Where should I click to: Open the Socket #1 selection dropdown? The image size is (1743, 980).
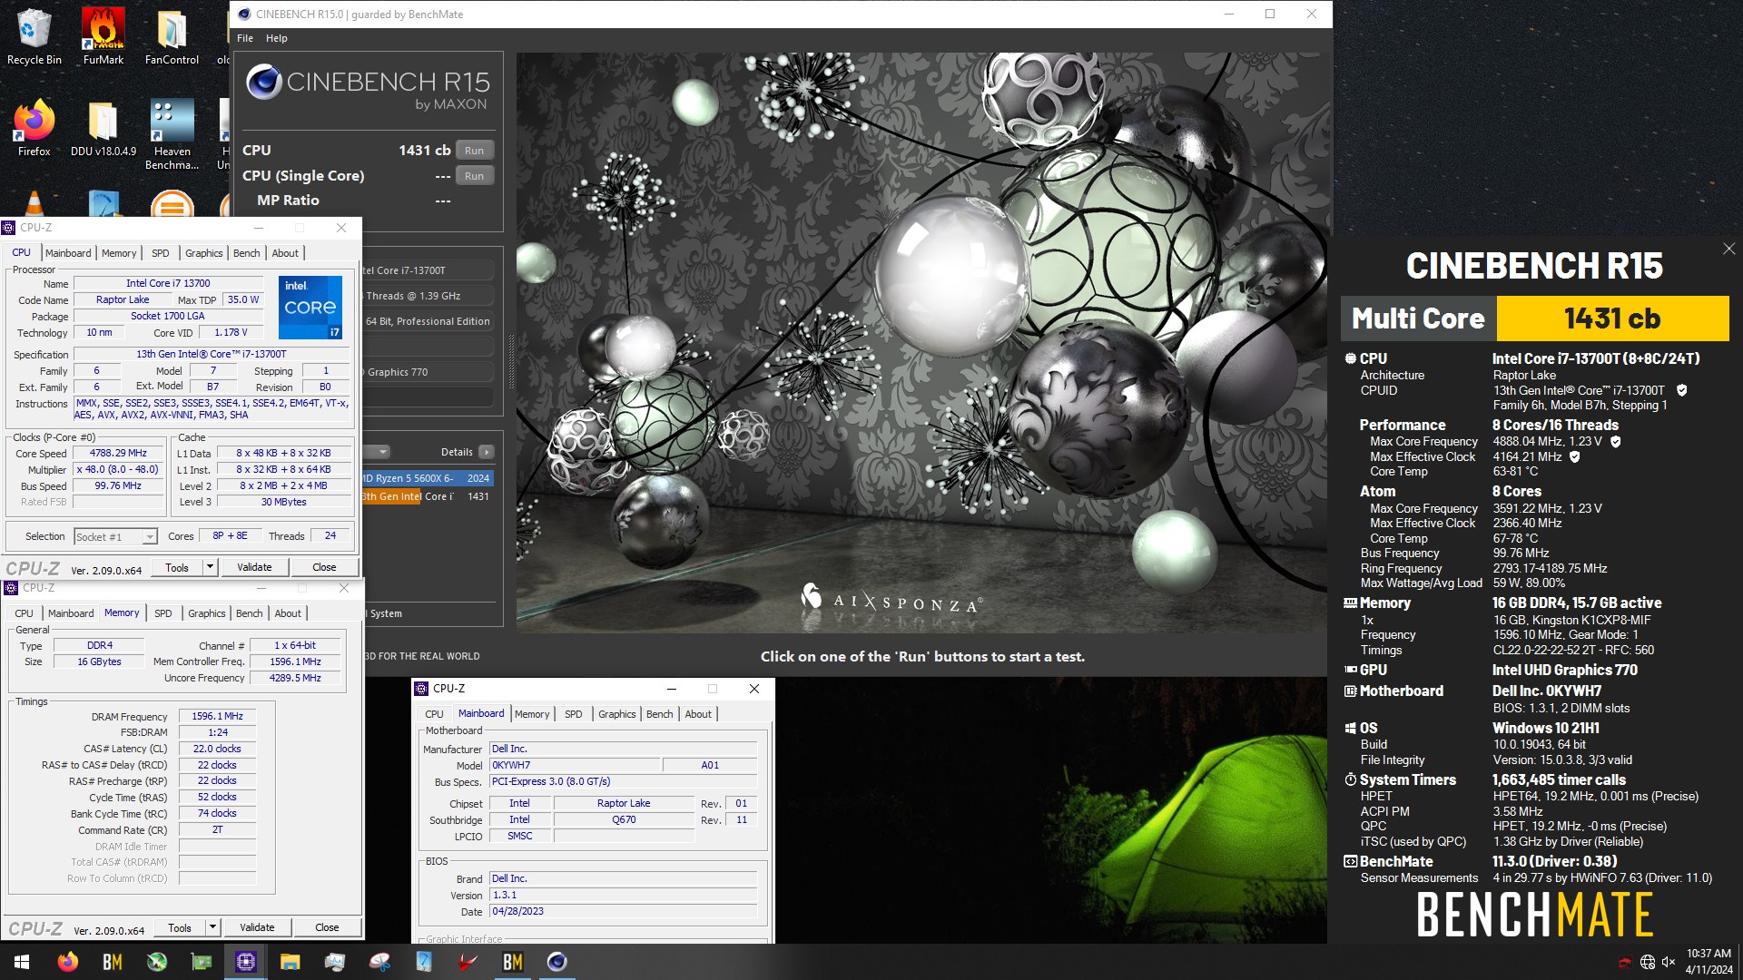[x=115, y=537]
